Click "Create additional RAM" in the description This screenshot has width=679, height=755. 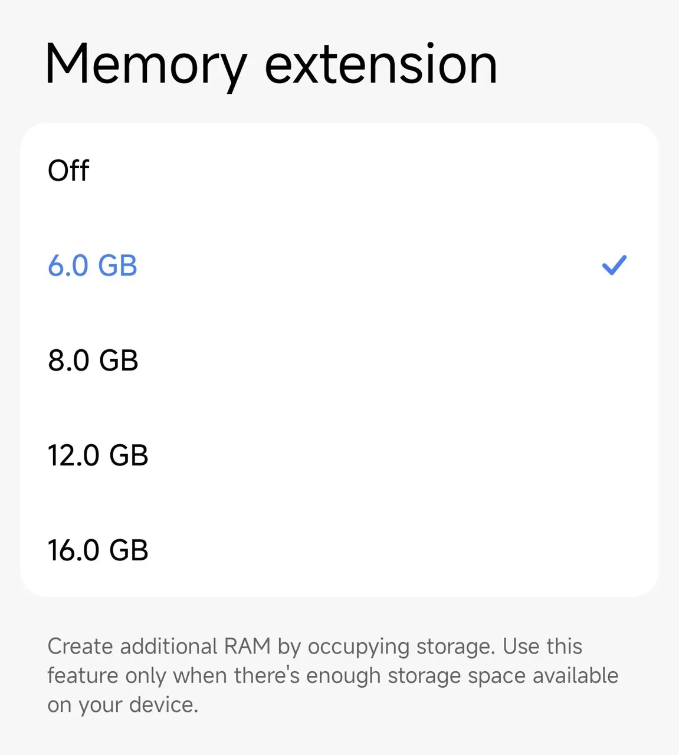coord(158,646)
